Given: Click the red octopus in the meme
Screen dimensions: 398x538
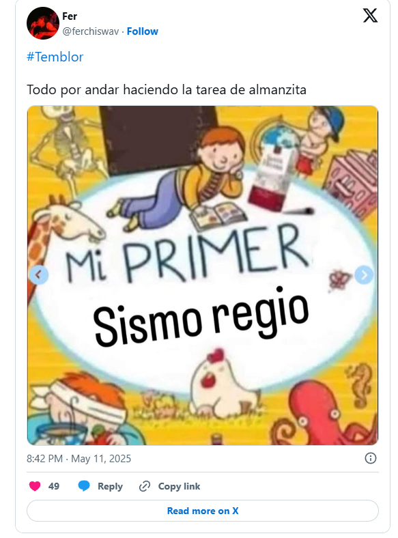Looking at the screenshot, I should (326, 414).
